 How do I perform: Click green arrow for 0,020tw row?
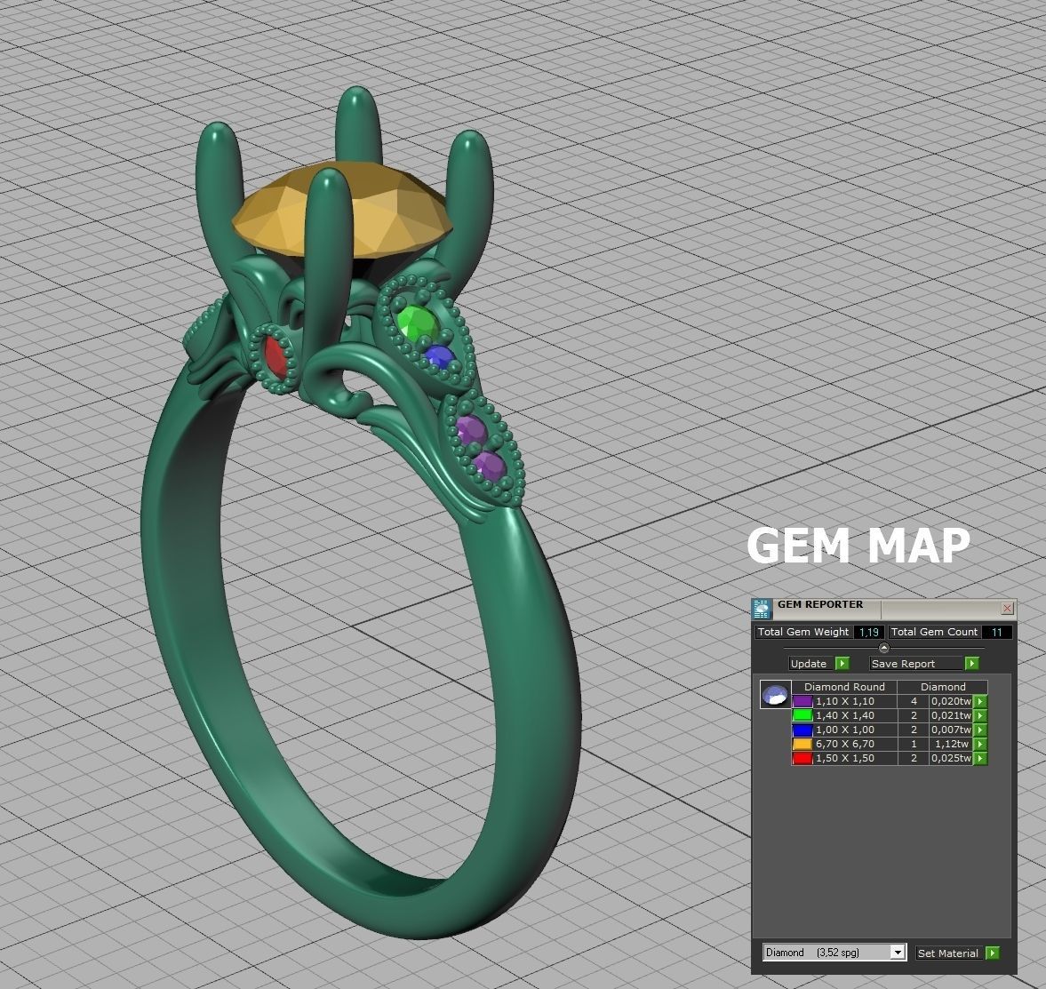tap(980, 702)
